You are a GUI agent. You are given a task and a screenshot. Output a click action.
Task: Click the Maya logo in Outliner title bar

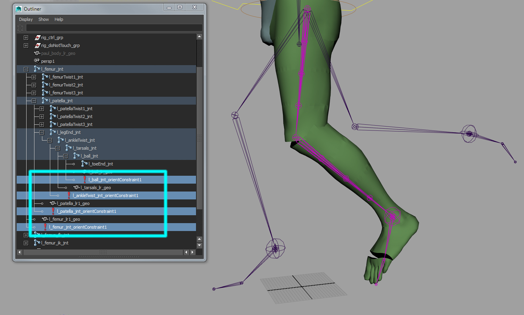coord(19,9)
